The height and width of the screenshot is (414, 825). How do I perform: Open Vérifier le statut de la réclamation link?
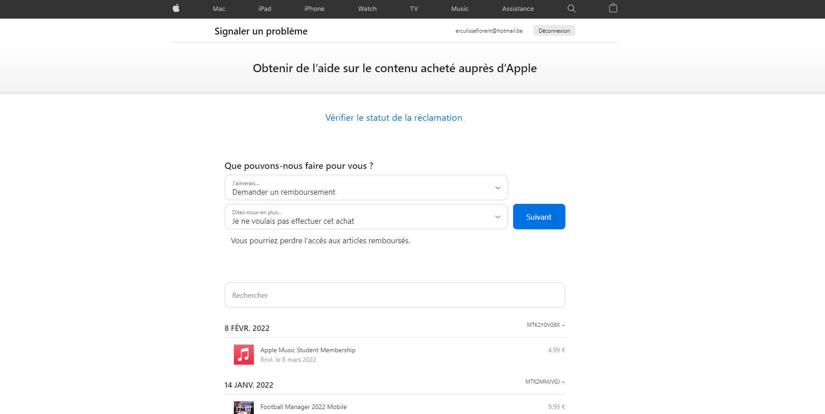click(394, 118)
